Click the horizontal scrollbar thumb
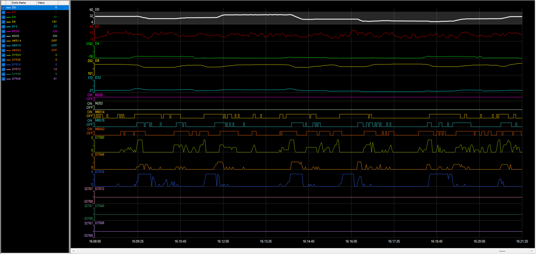Viewport: 536px width, 254px height. point(502,251)
